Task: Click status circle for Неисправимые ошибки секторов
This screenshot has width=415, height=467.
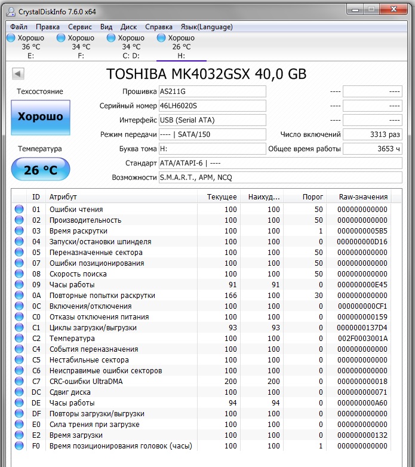Action: 19,370
